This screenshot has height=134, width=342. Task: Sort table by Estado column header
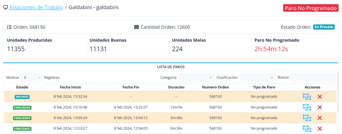[x=22, y=87]
